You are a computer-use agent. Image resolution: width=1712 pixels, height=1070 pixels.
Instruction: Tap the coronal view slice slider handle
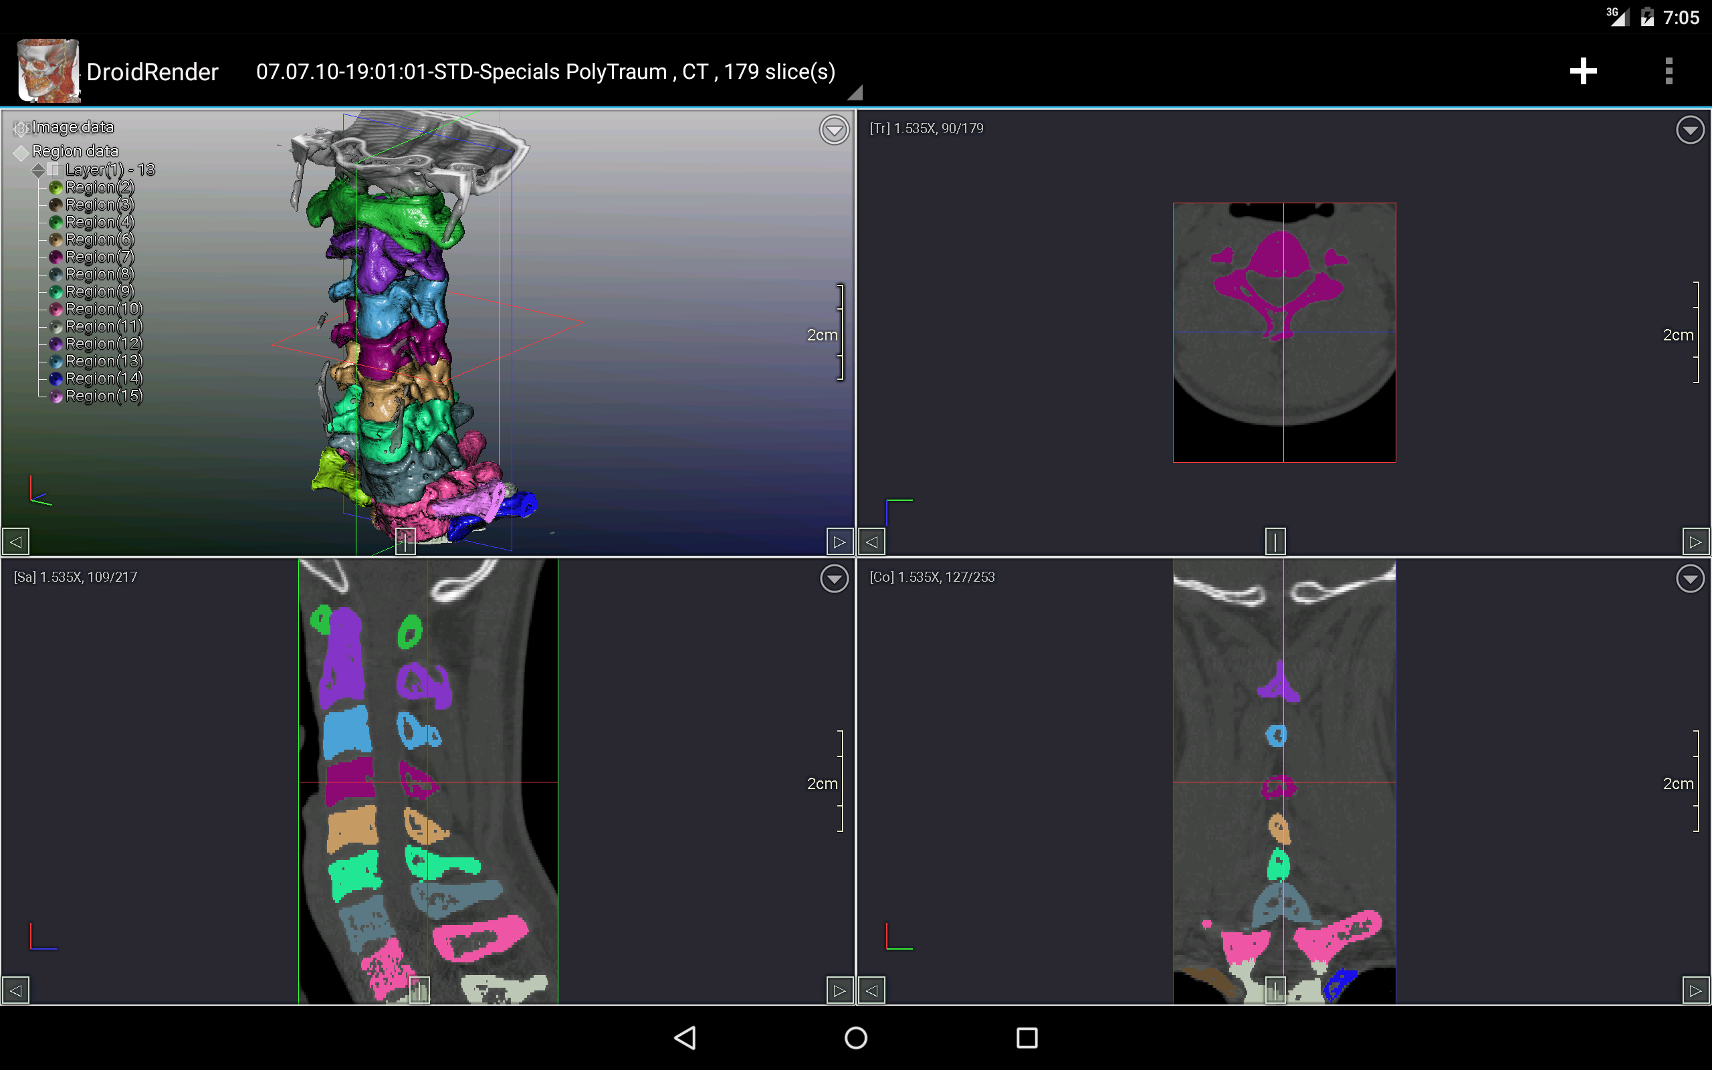point(1275,990)
